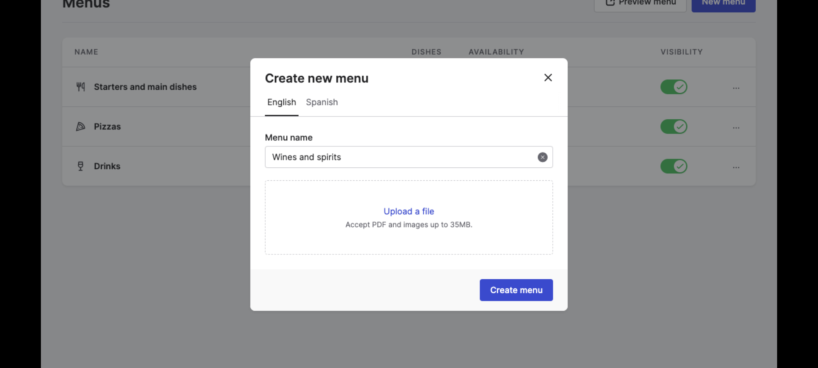The image size is (818, 368).
Task: Open the Starters and main dishes menu
Action: click(x=145, y=87)
